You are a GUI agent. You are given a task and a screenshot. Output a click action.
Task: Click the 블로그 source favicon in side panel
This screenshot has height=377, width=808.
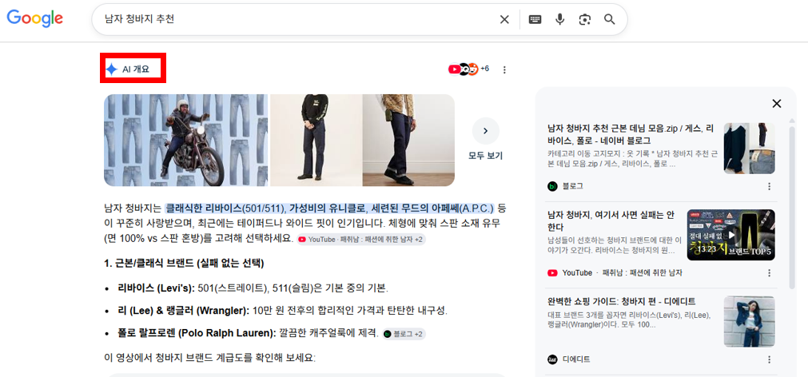click(x=552, y=186)
